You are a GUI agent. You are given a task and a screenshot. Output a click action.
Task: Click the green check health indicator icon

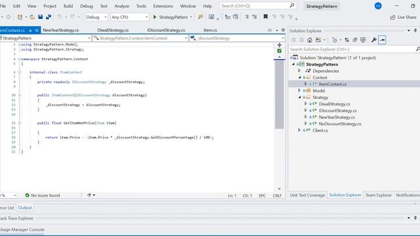(280, 51)
